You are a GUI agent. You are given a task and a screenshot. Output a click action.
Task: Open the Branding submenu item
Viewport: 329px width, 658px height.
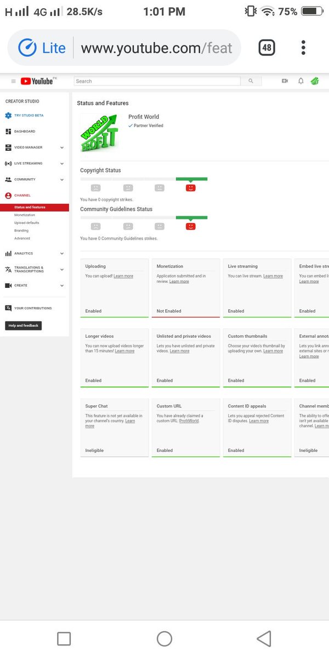(21, 230)
